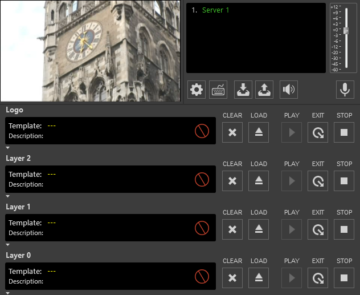Click the red prohibited icon on Layer 2
The image size is (360, 295).
coord(202,180)
